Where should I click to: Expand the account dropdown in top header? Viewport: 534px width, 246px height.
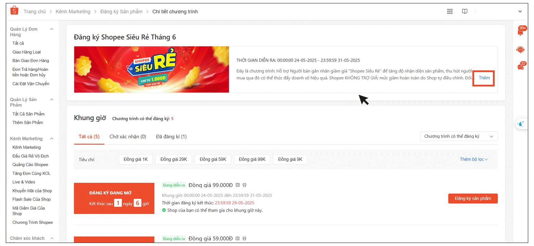coord(520,12)
